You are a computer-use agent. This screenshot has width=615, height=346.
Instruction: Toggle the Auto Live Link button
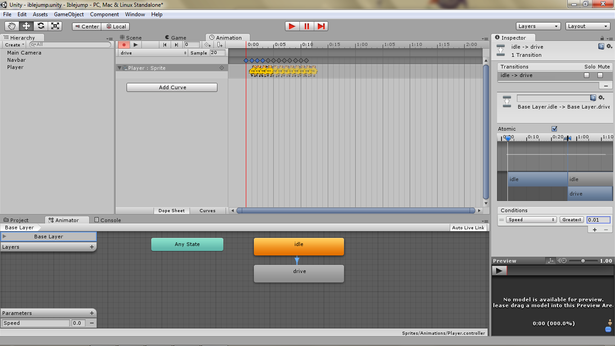click(468, 228)
